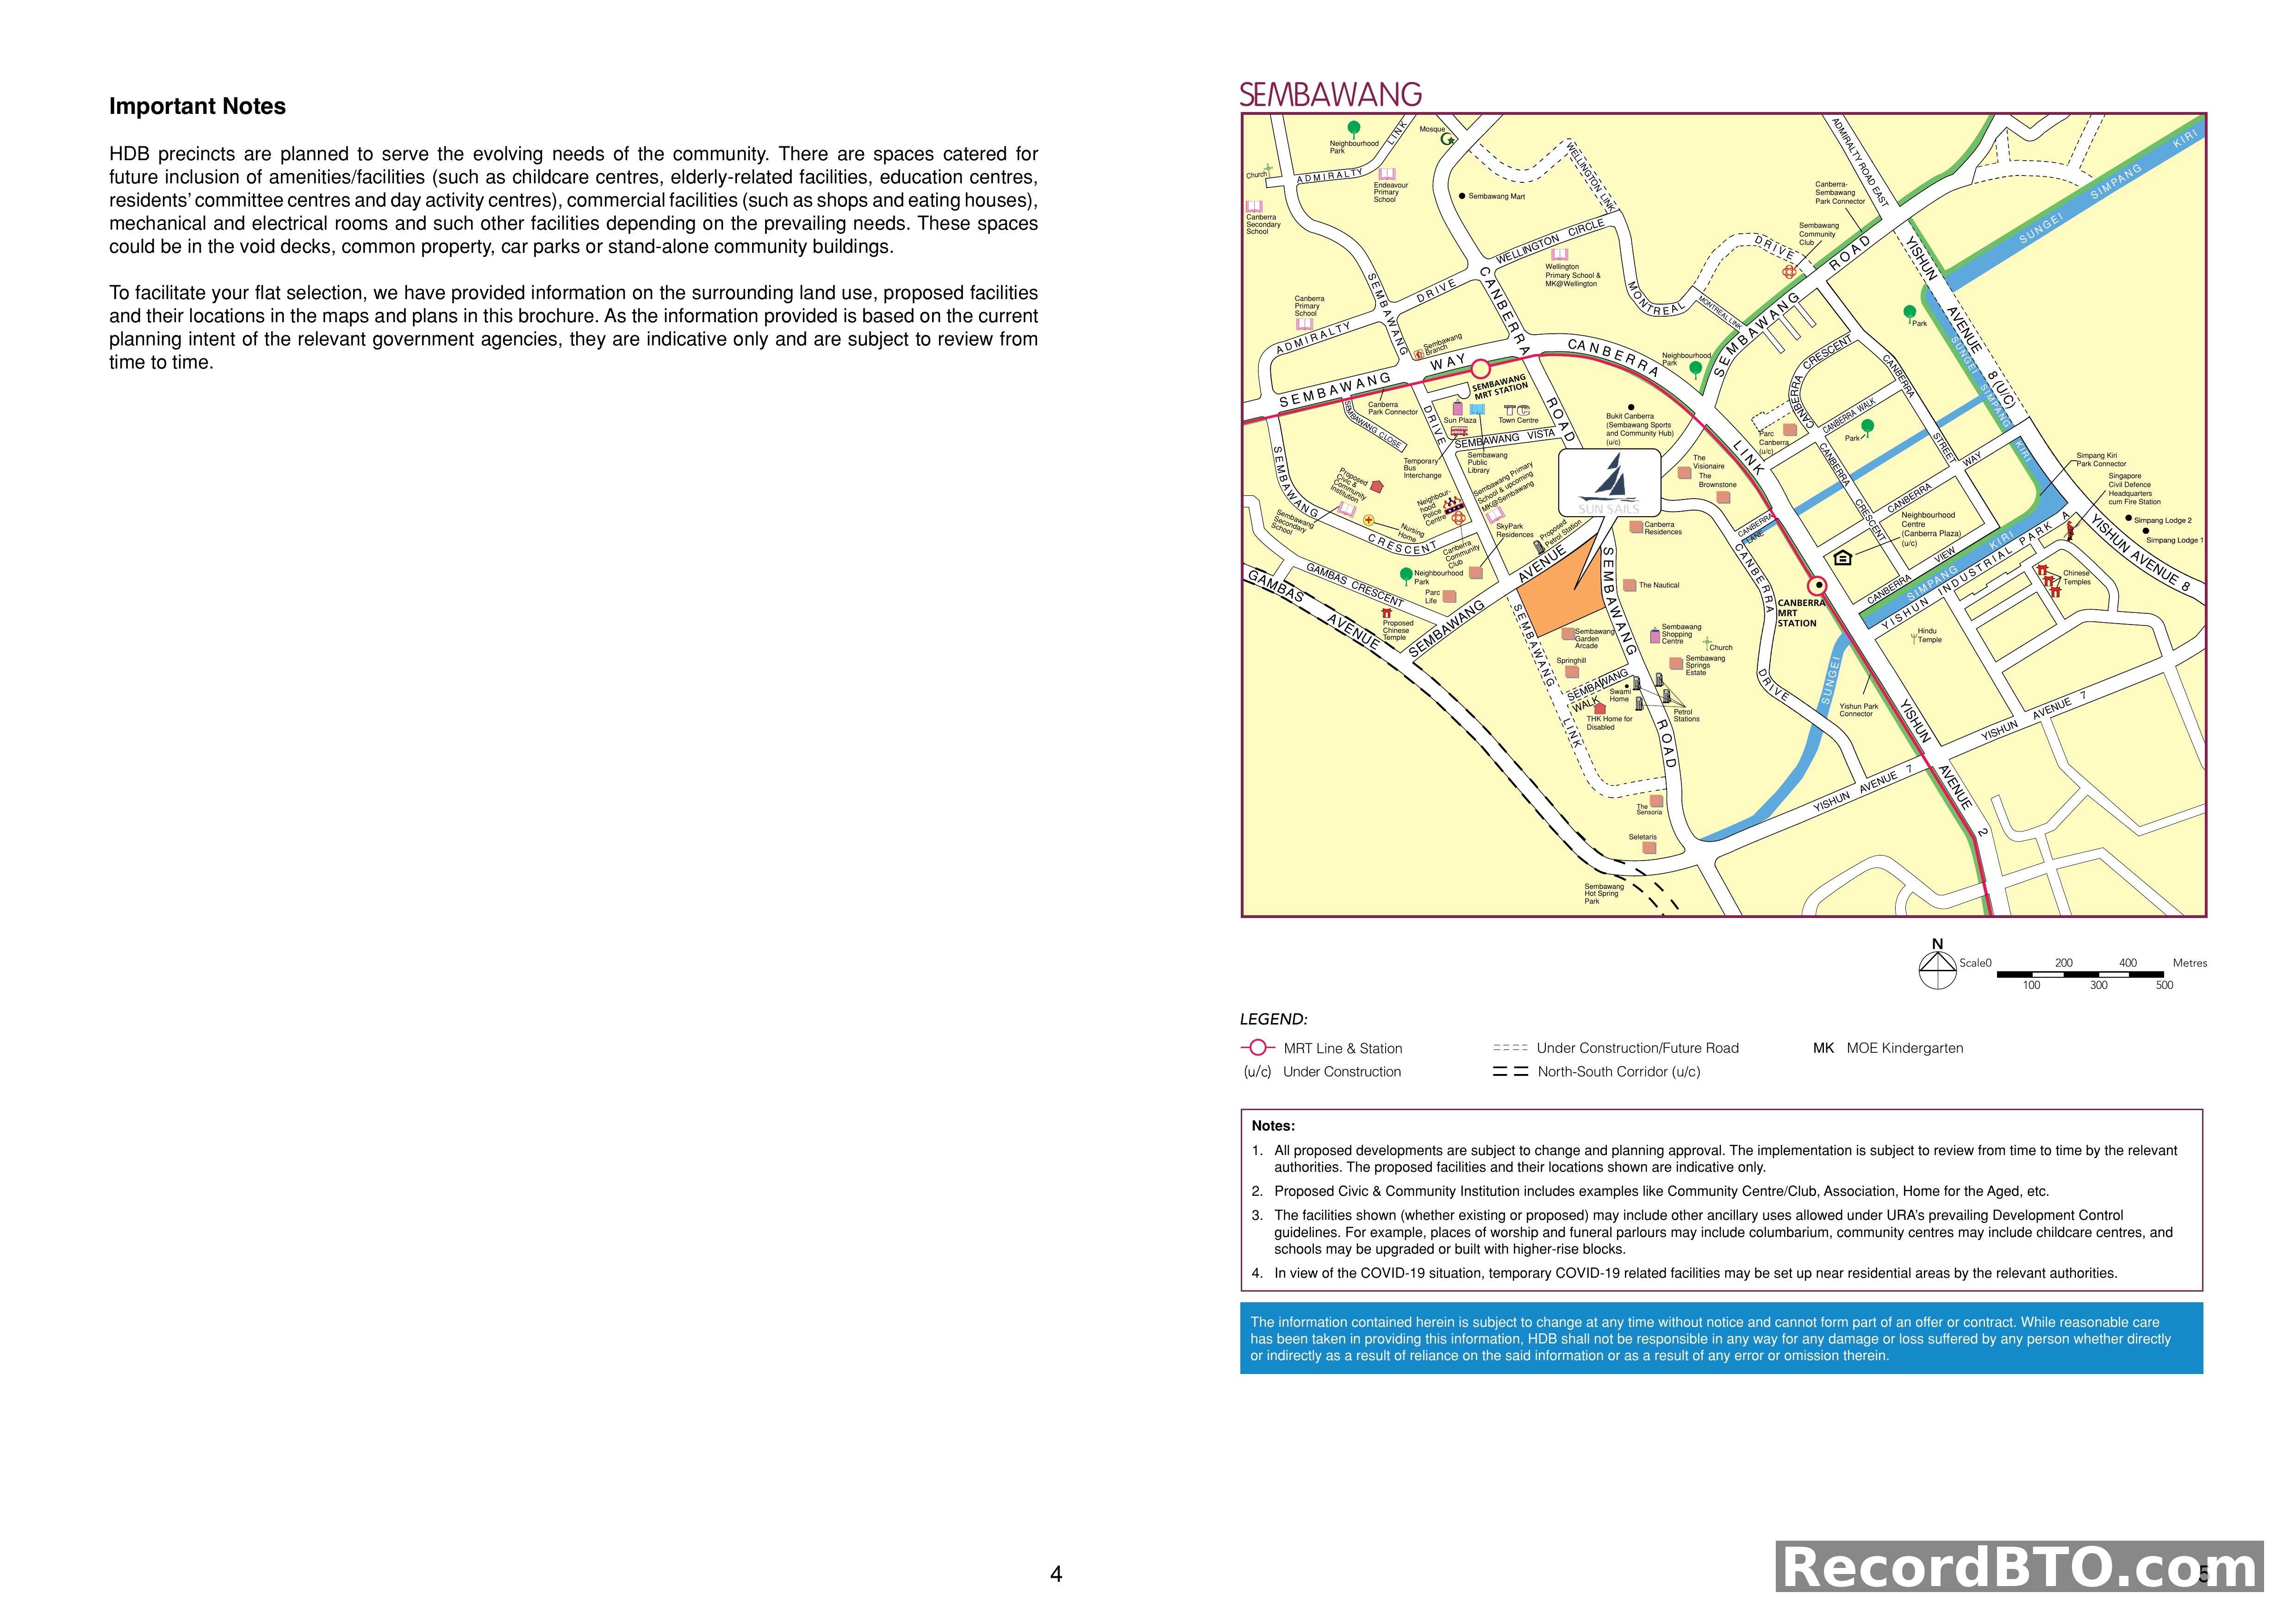
Task: Select the purple Sembawang Shopping Centre icon
Action: click(1656, 637)
